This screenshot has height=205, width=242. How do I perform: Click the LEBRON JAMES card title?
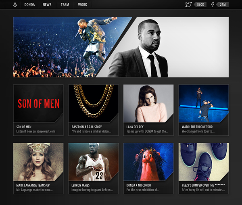80,185
